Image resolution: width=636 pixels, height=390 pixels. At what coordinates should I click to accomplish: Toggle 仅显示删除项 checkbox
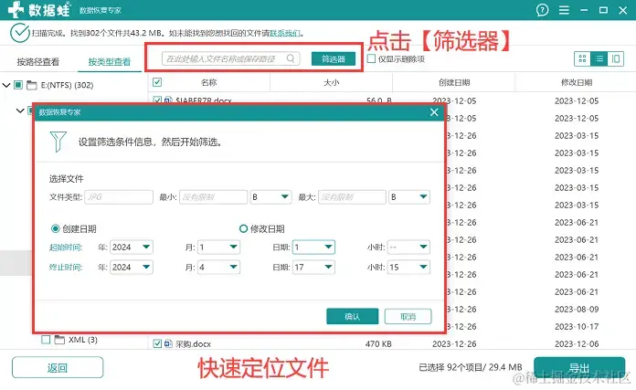tap(371, 58)
